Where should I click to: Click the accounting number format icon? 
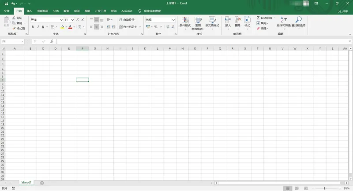coord(148,27)
